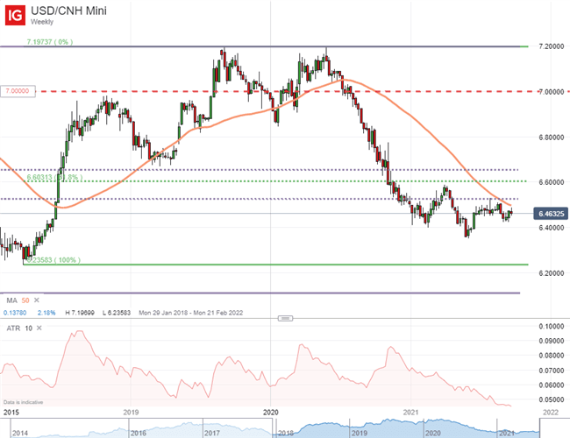Viewport: 570px width, 438px height.
Task: Click the 6.23583 (100%) Fibonacci label
Action: 53,260
